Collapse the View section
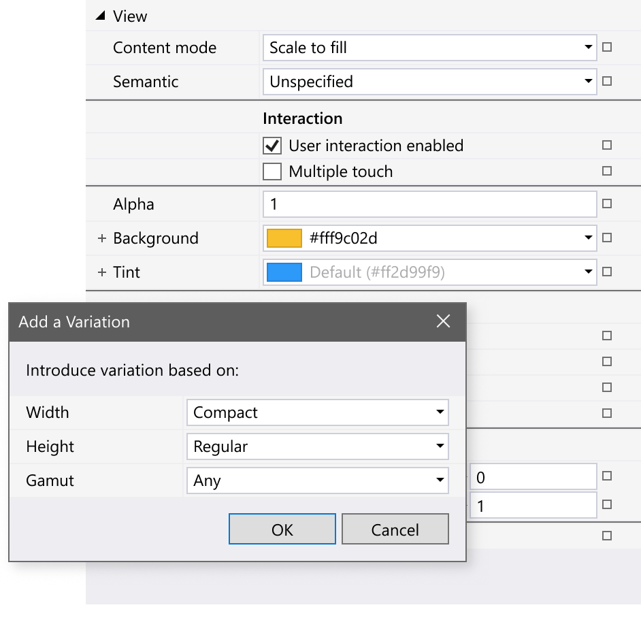 pyautogui.click(x=101, y=16)
